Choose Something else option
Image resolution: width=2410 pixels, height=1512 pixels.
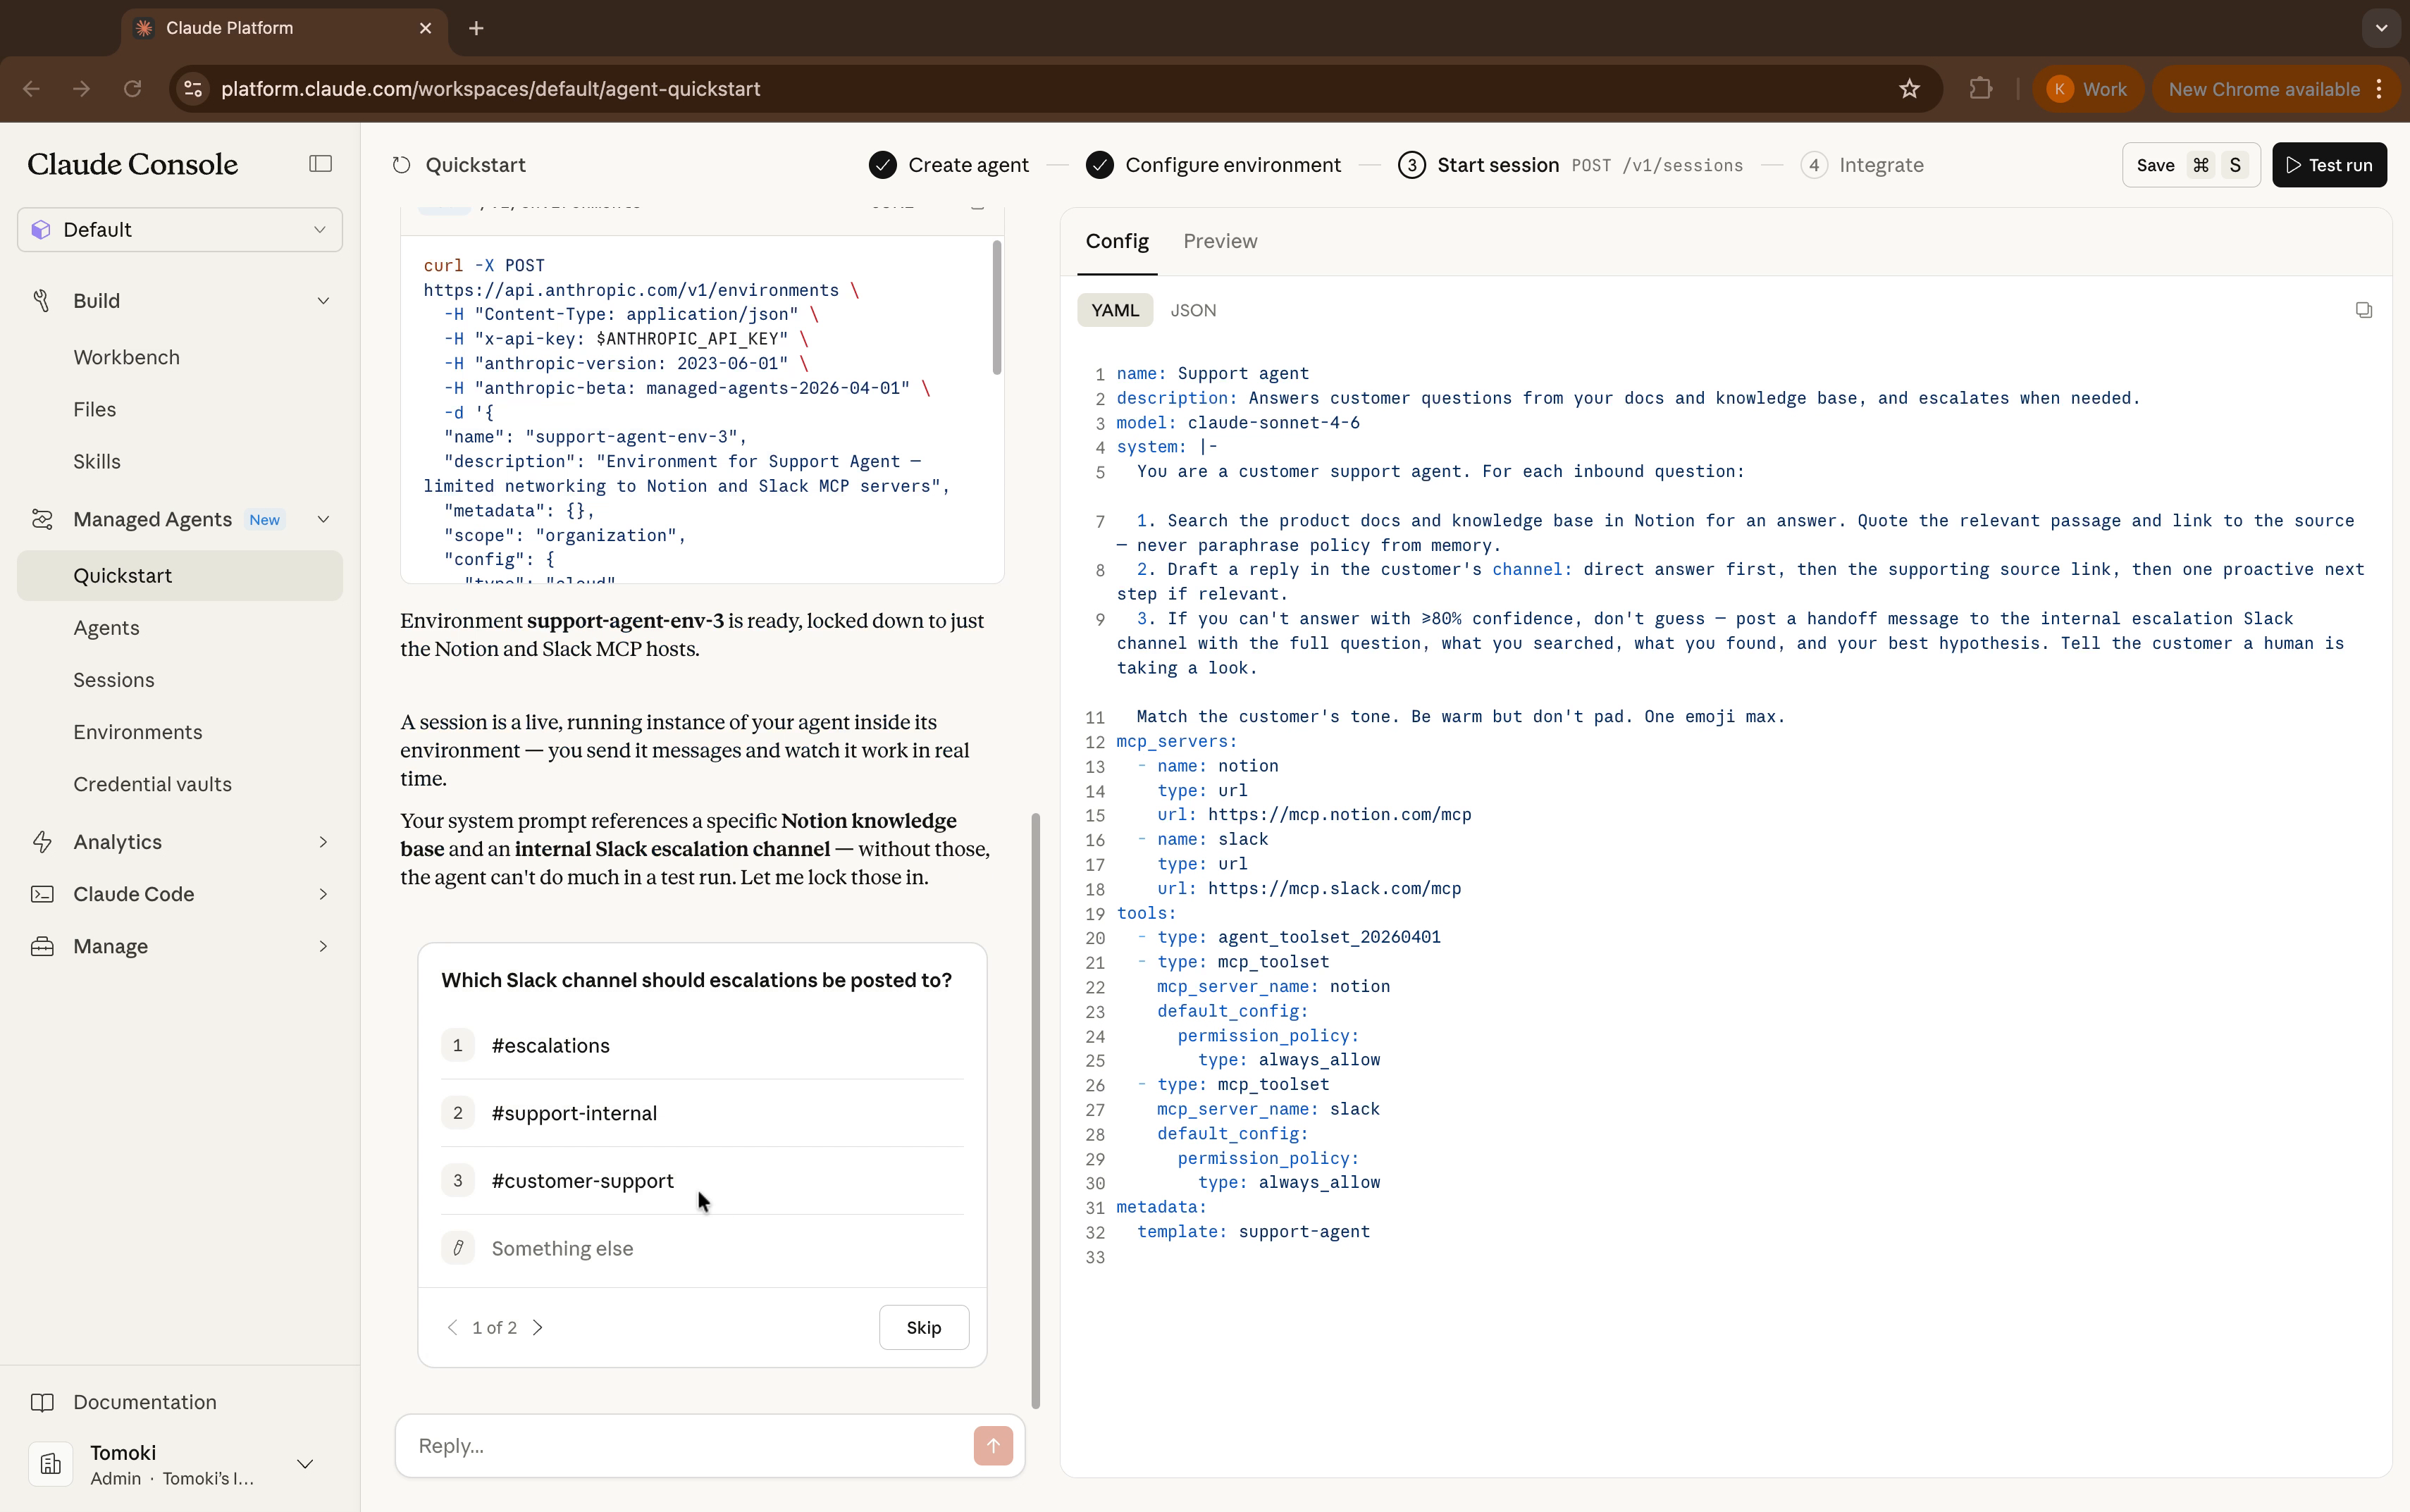click(x=702, y=1248)
